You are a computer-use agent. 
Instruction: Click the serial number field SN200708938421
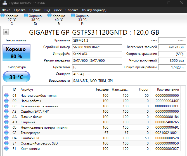click(x=97, y=47)
